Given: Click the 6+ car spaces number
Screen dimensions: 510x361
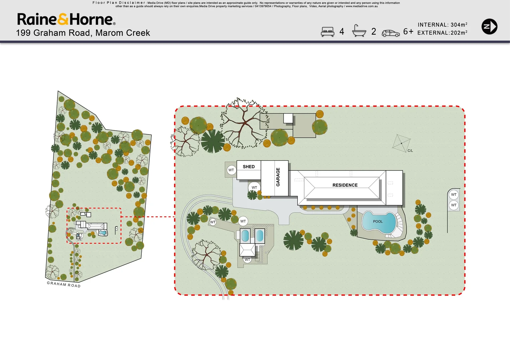Looking at the screenshot, I should (x=408, y=31).
